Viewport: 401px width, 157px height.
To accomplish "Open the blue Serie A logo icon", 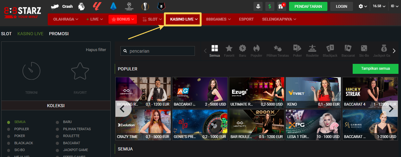I will [x=113, y=6].
